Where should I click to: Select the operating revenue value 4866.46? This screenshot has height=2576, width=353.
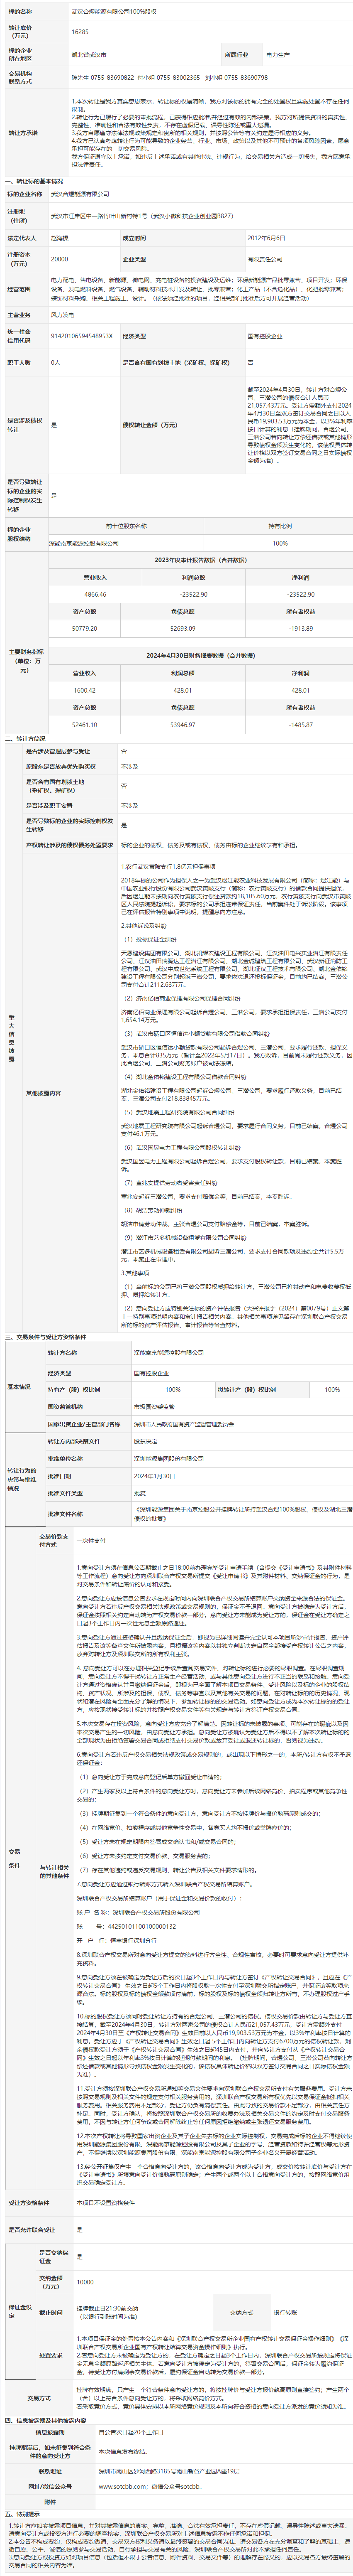96,594
